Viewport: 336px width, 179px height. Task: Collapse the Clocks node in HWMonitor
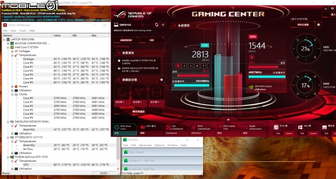pyautogui.click(x=12, y=94)
